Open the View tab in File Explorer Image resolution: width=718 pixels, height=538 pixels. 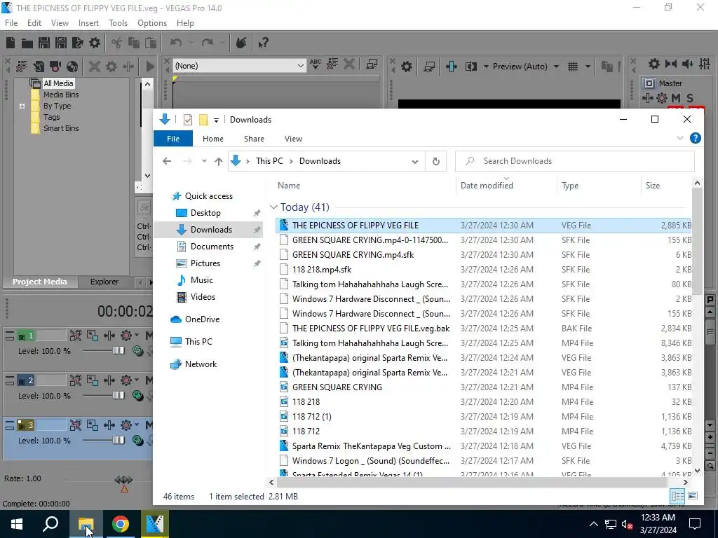[294, 139]
